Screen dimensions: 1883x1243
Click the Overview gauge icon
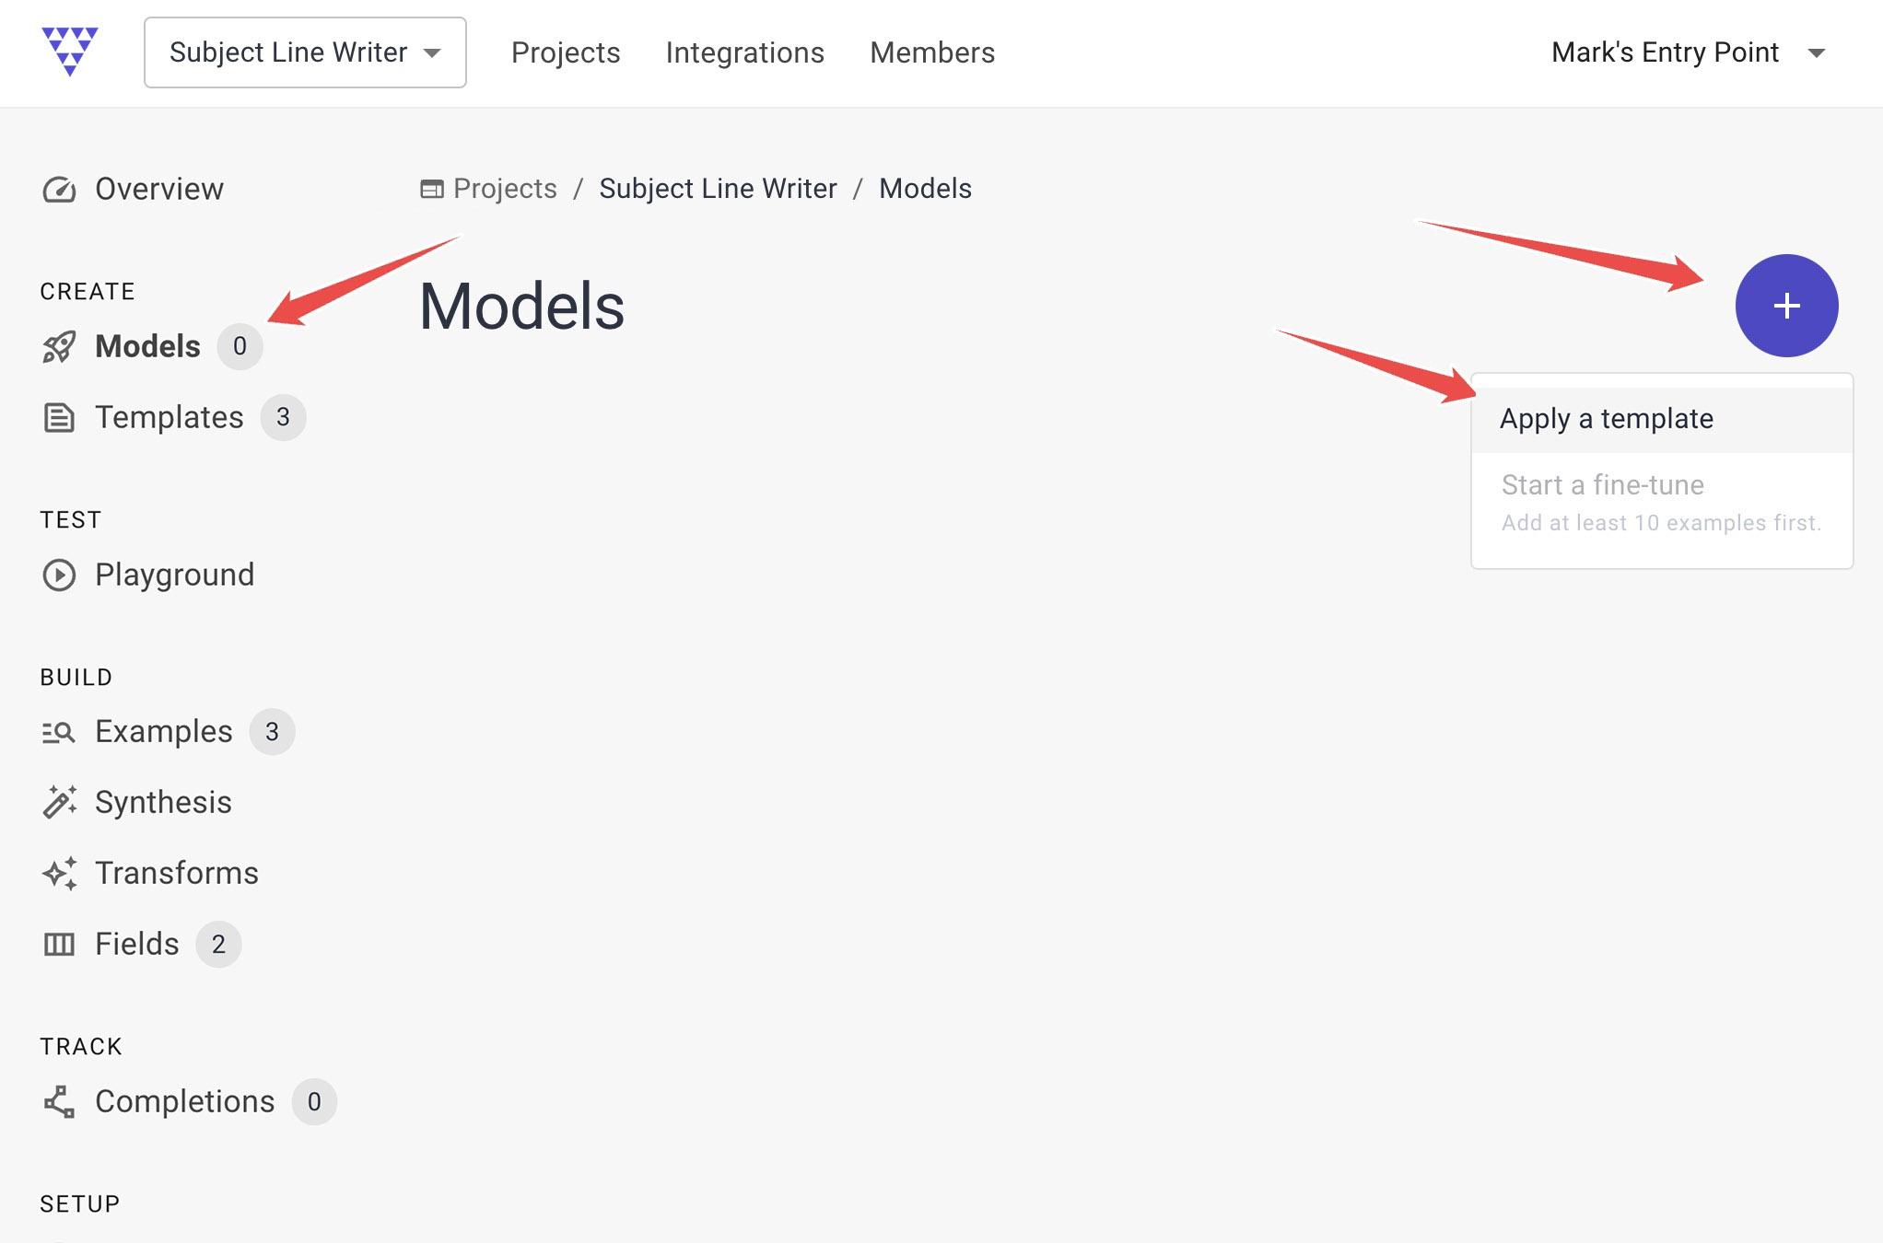[x=59, y=190]
